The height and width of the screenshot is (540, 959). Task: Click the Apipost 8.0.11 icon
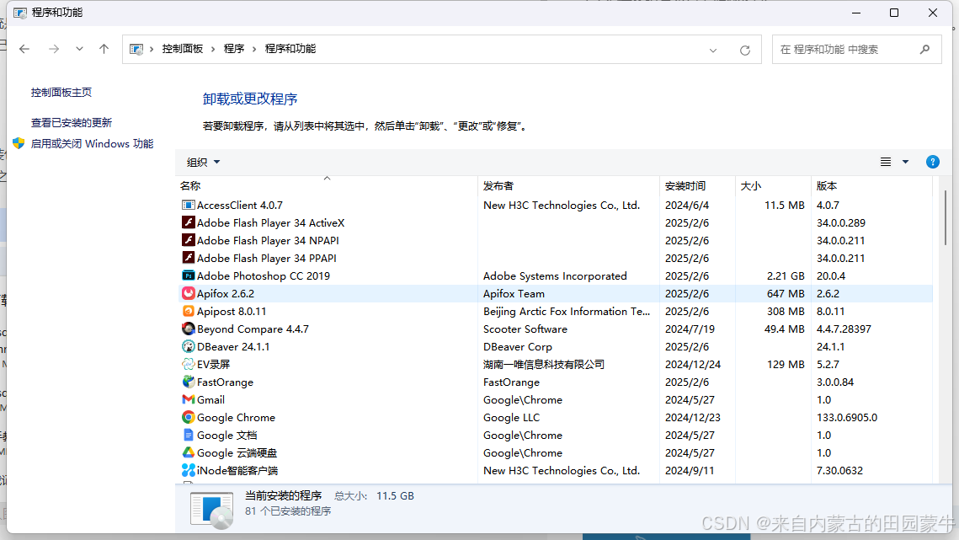[x=189, y=312]
